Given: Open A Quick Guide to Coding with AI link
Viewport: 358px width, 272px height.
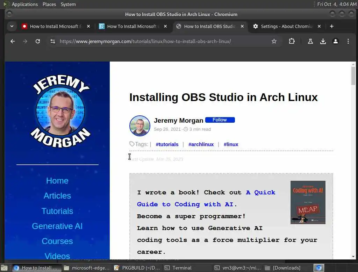Looking at the screenshot, I should 206,198.
